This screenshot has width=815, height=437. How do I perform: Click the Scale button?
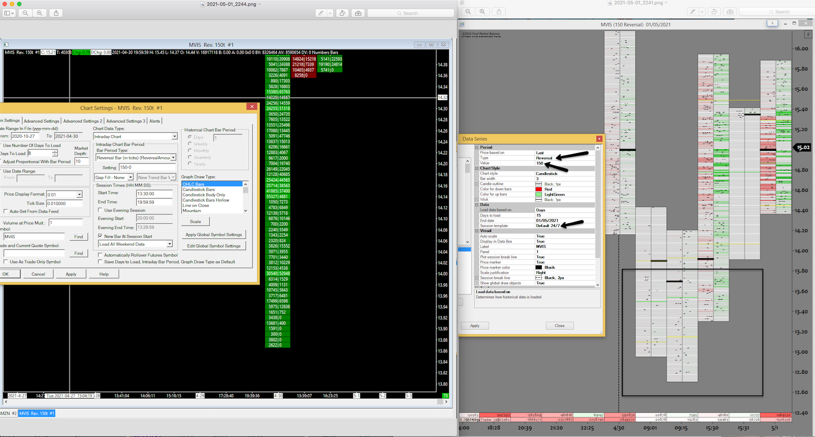[x=195, y=221]
